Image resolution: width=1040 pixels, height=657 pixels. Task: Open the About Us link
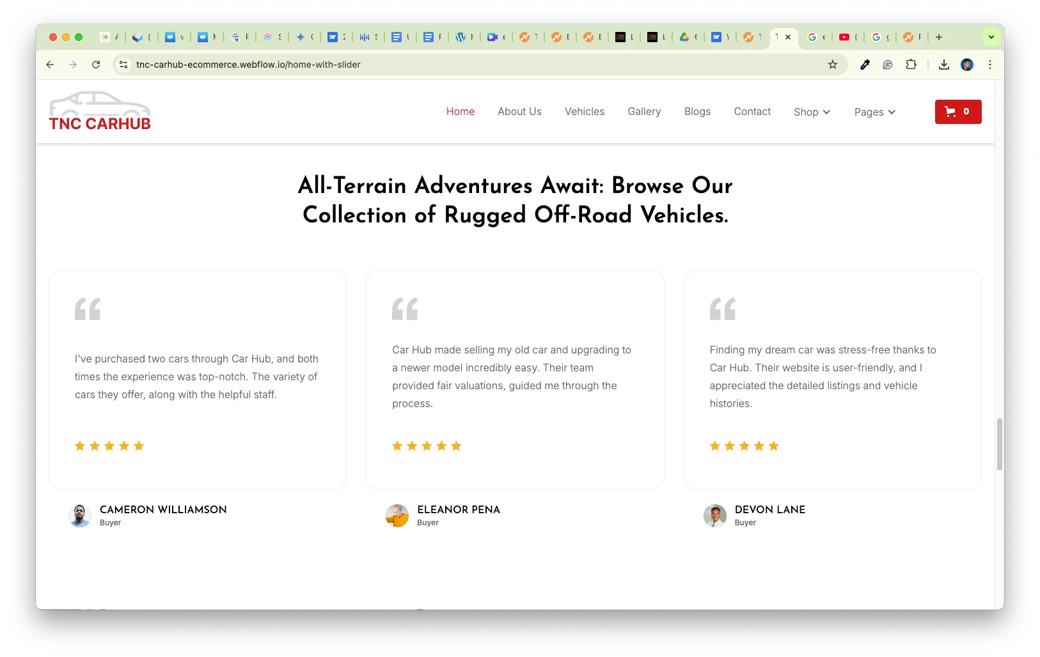coord(519,111)
